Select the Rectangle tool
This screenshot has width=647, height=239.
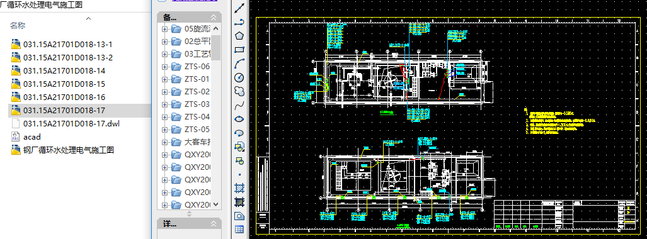239,50
